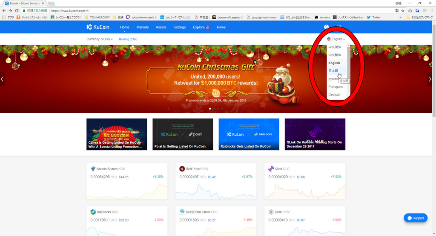Click the RaiBlocks XRB coin icon
The height and width of the screenshot is (236, 436).
pos(93,212)
